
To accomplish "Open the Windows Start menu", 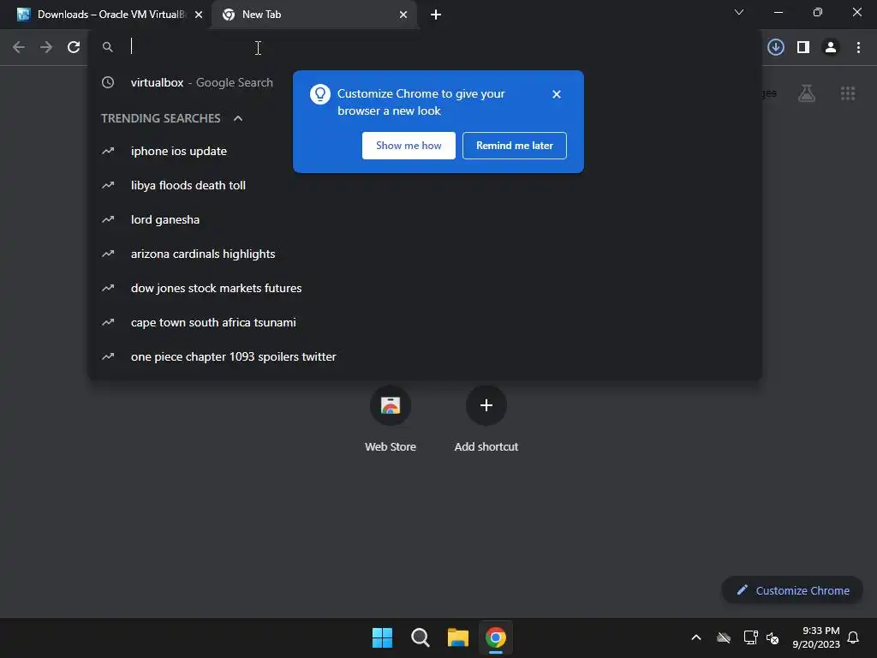I will click(x=383, y=637).
